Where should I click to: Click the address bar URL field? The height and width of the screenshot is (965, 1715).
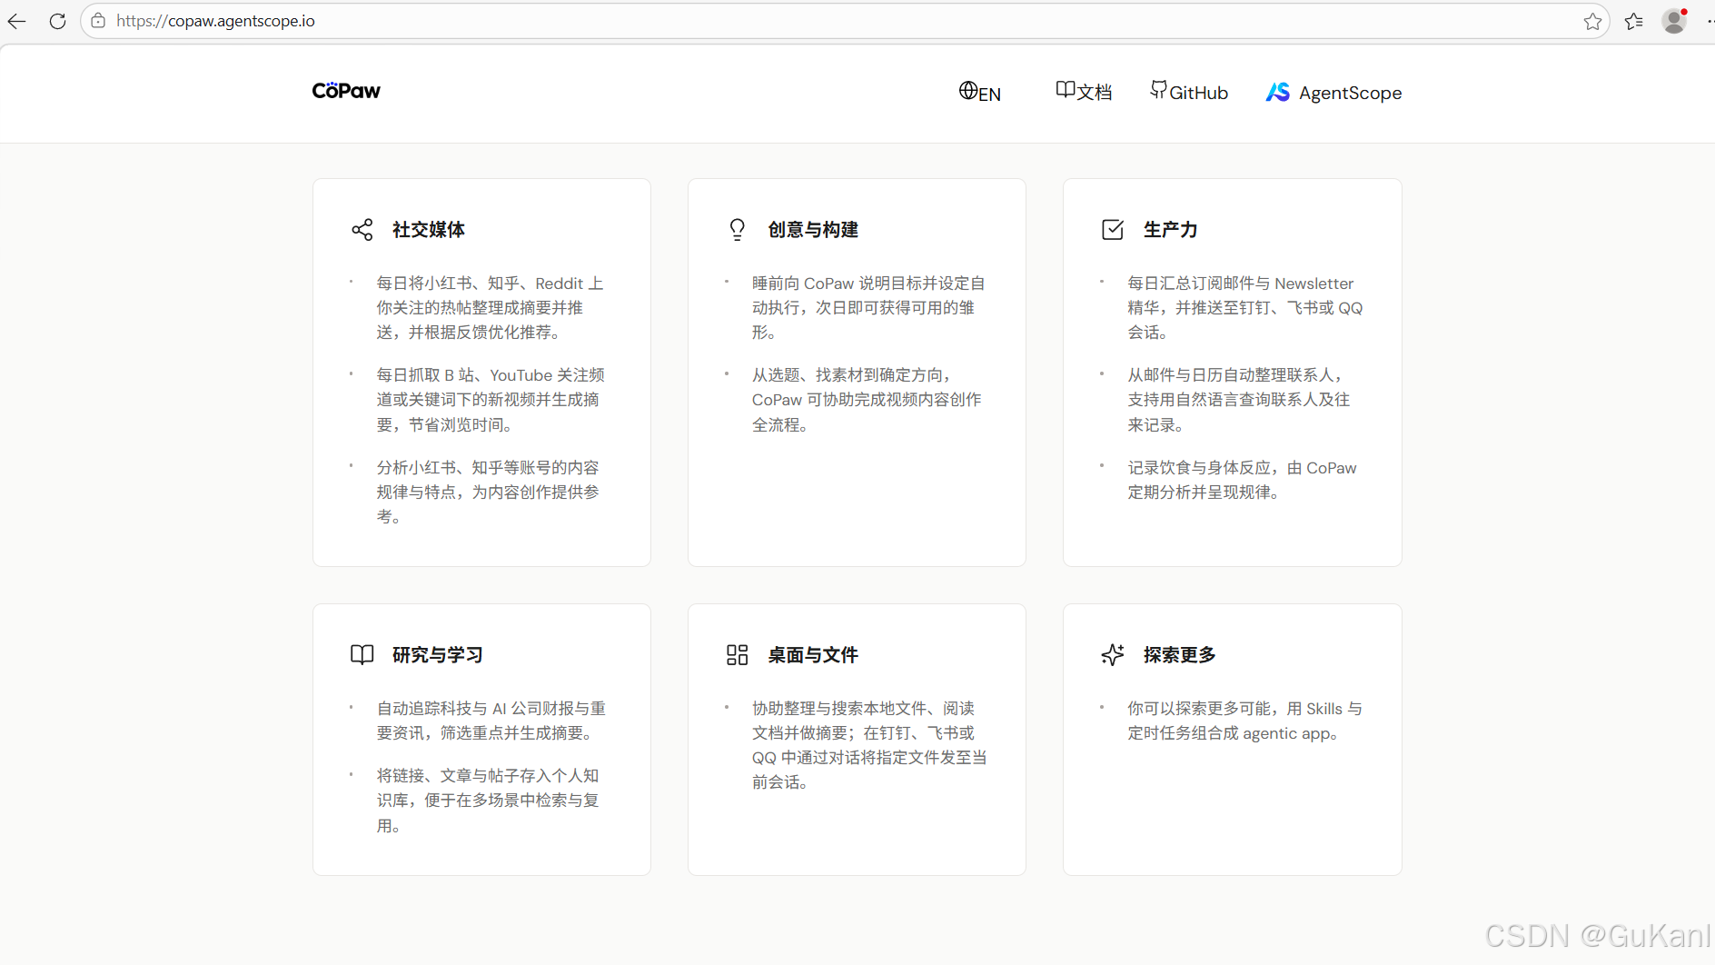pyautogui.click(x=845, y=21)
